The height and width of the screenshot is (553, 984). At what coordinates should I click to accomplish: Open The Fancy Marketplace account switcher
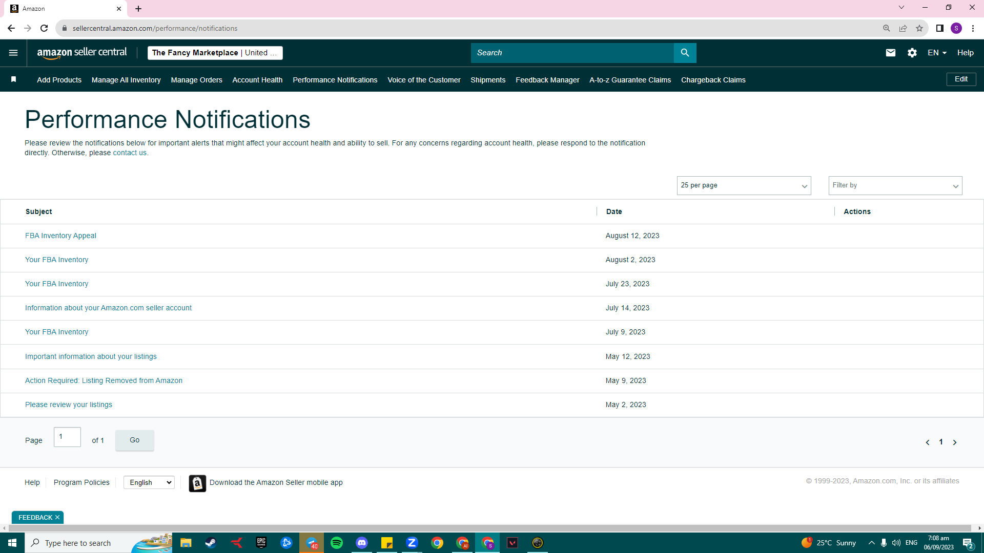tap(215, 53)
